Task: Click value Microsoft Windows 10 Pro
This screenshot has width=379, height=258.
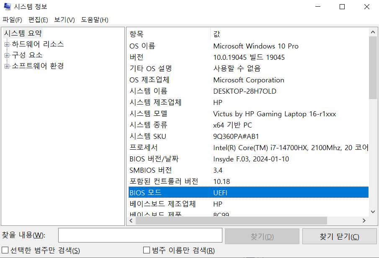Action: (256, 46)
